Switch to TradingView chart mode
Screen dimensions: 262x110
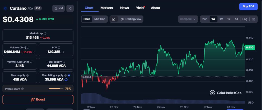click(131, 19)
